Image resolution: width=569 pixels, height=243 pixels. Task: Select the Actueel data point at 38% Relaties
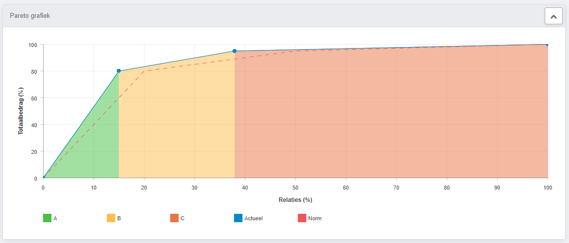coord(235,51)
